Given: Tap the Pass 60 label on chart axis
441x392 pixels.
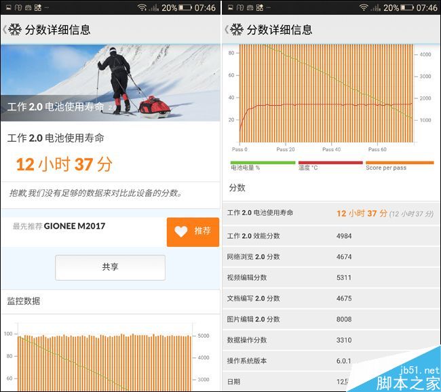Looking at the screenshot, I should tap(377, 149).
